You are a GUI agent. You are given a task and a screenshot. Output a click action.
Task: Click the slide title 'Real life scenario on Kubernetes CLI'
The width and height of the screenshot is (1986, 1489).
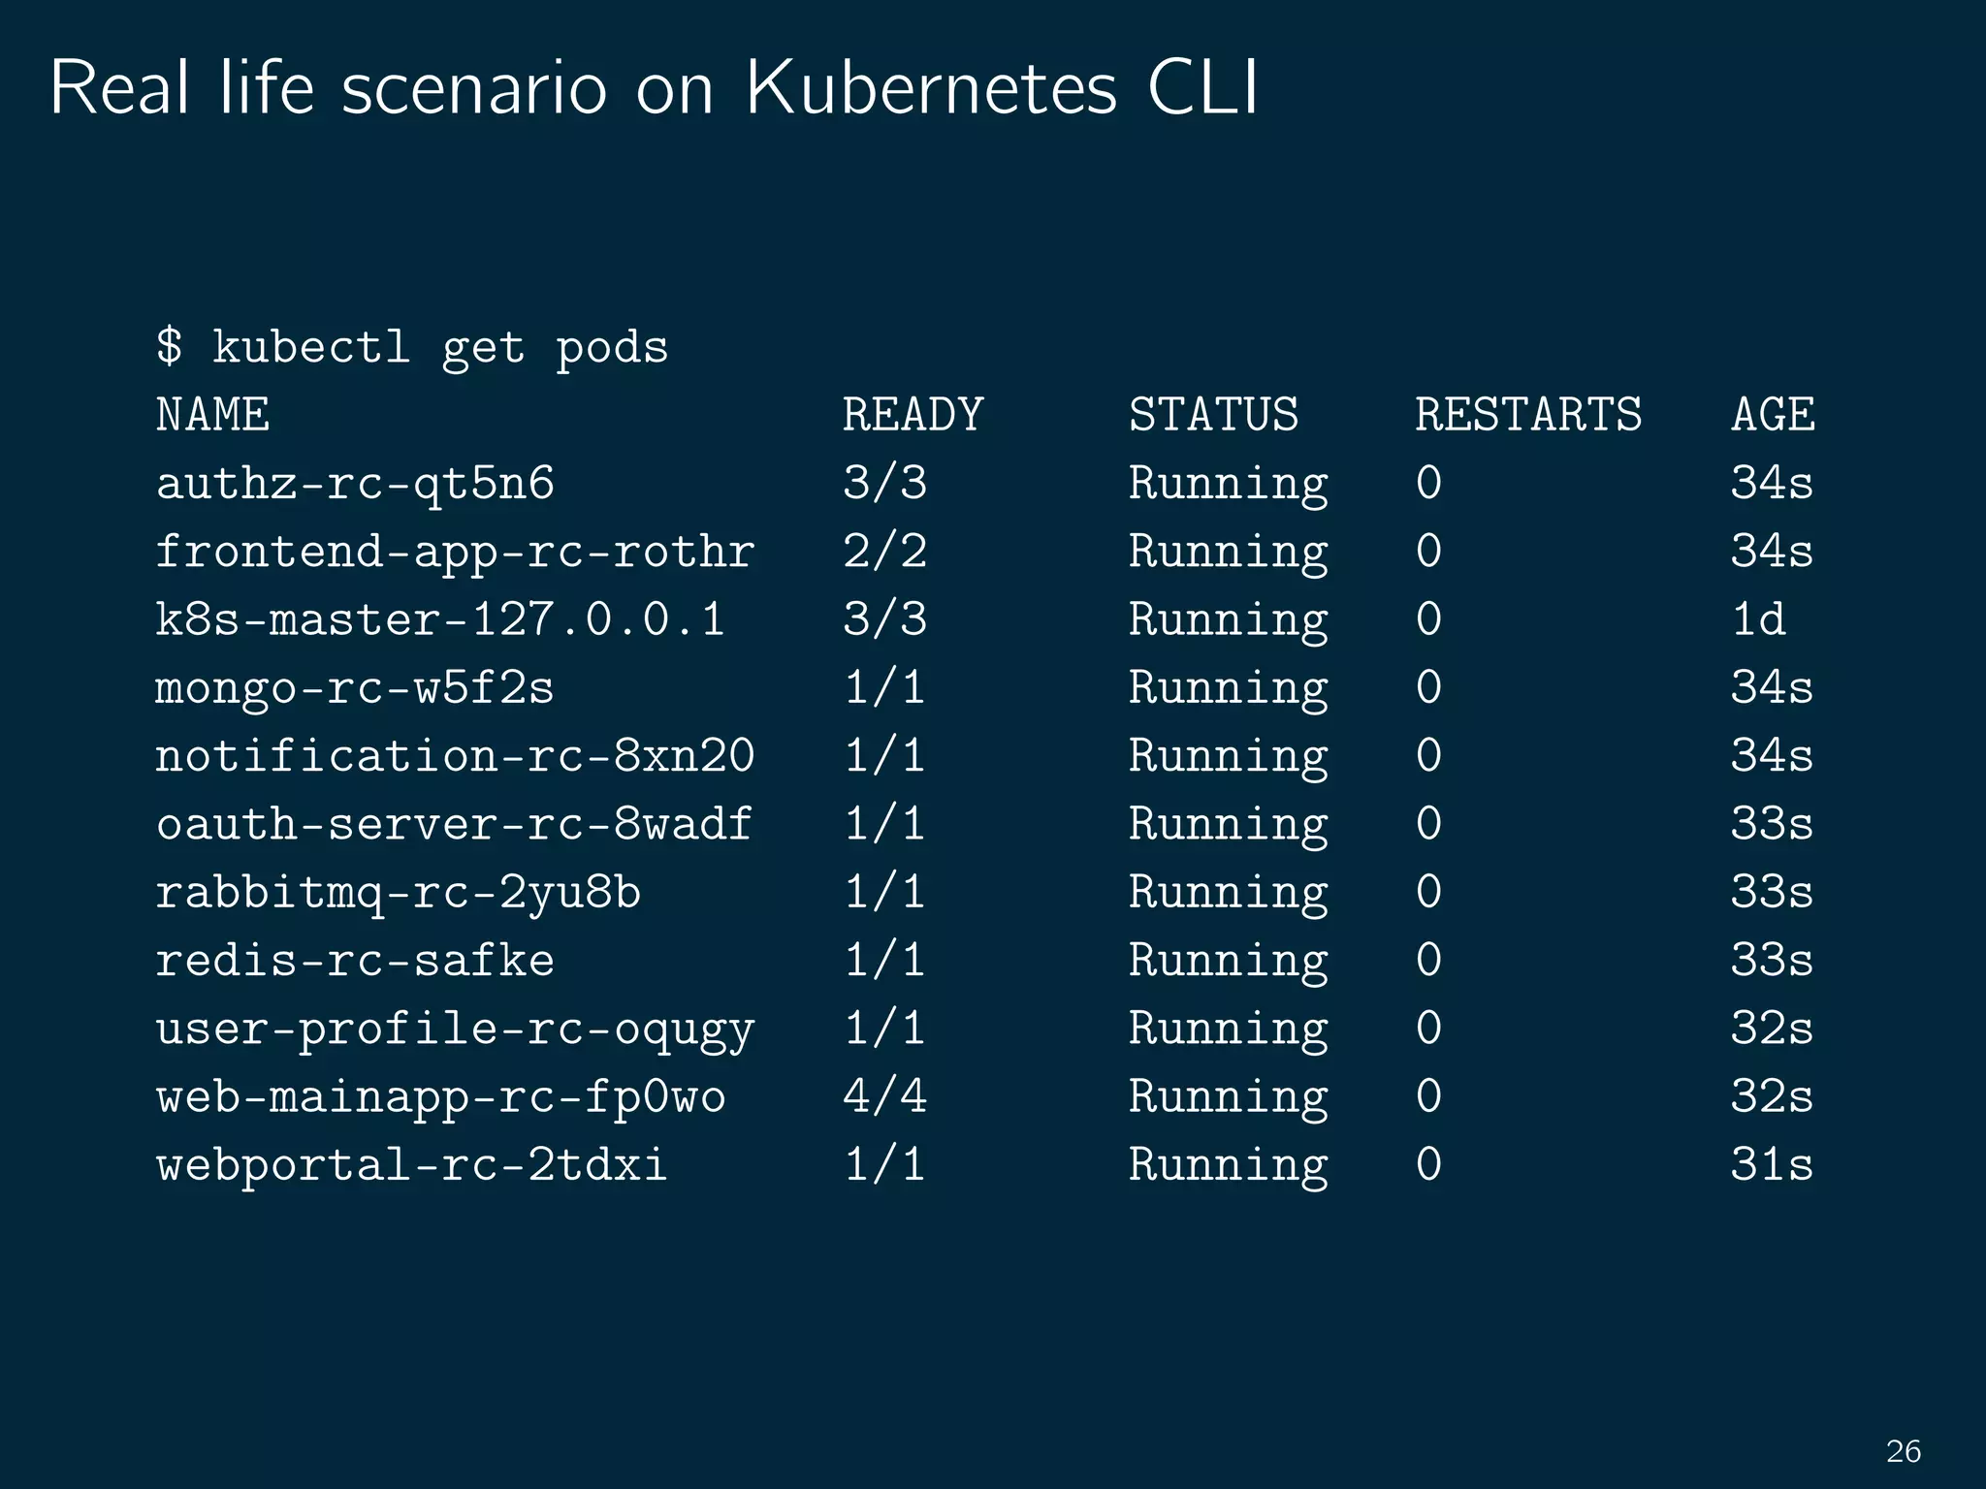[x=654, y=89]
